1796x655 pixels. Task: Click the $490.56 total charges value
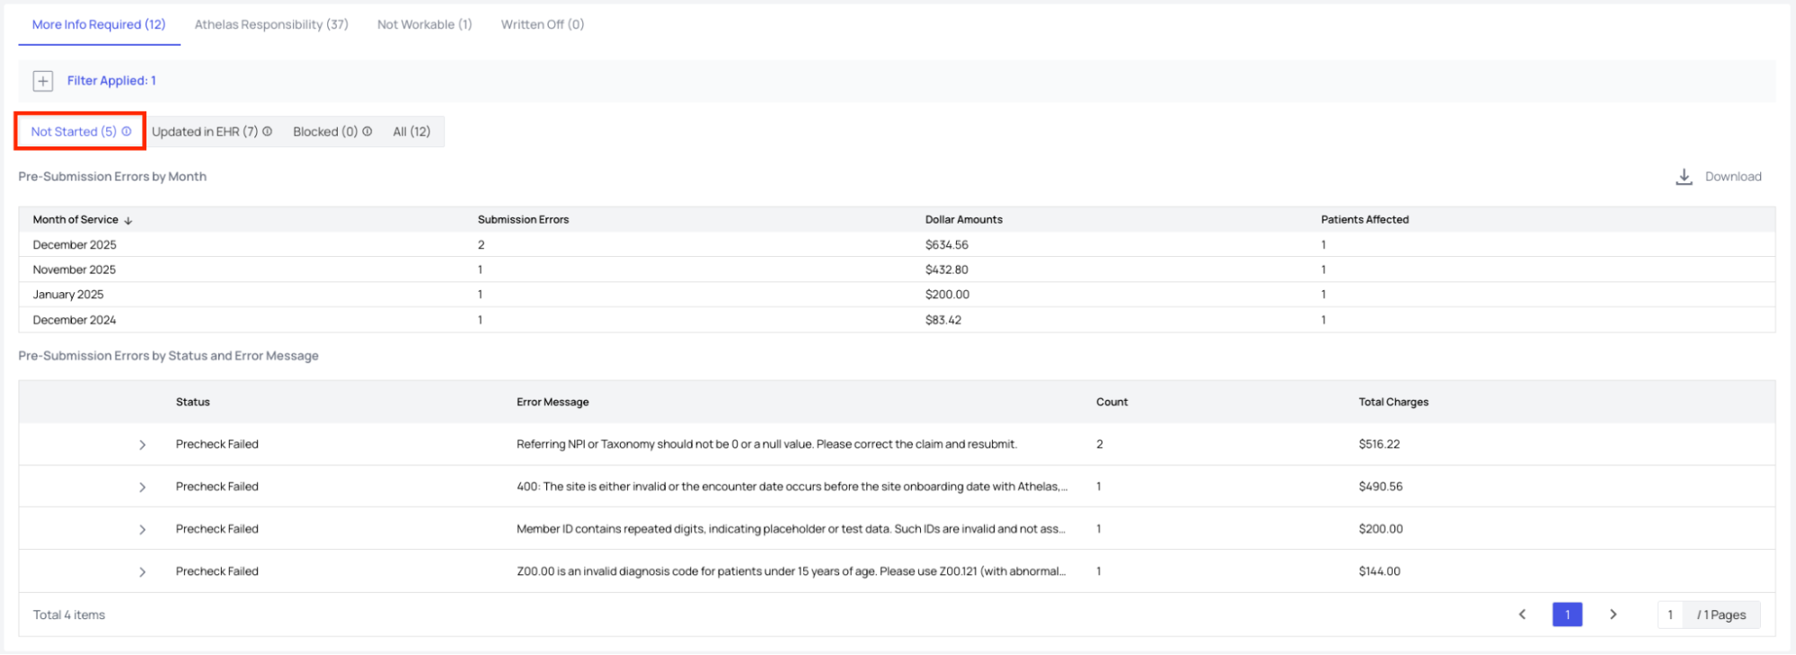(1381, 486)
